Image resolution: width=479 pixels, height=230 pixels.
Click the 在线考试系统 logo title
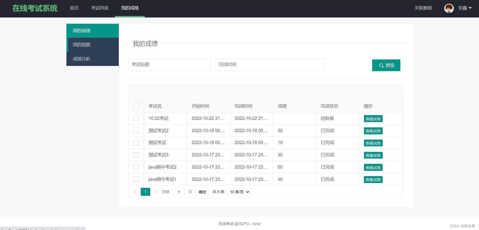coord(35,8)
